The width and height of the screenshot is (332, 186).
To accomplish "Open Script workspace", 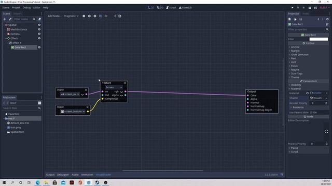I will pyautogui.click(x=171, y=8).
